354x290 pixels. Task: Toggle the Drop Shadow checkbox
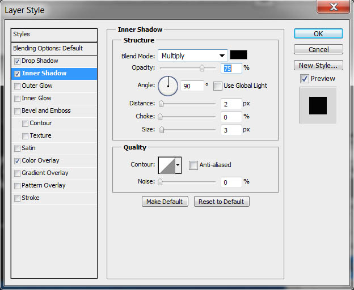point(17,61)
